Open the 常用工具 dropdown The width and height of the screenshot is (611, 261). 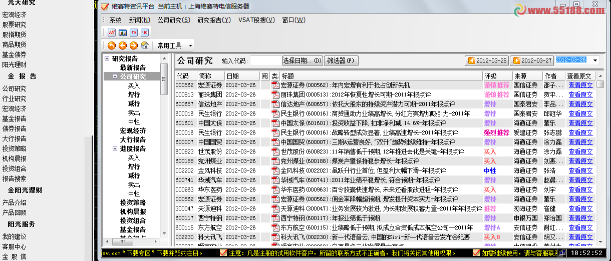[174, 45]
